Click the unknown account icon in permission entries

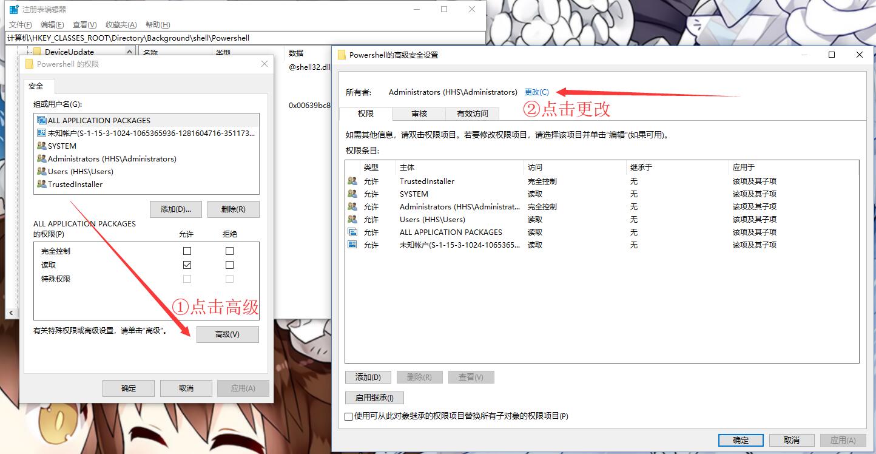352,245
